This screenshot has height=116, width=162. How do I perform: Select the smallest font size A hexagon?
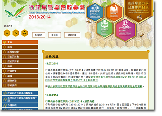tap(7, 33)
